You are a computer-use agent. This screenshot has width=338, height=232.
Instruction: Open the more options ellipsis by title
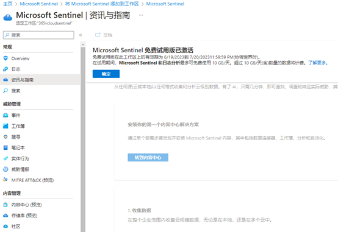141,15
